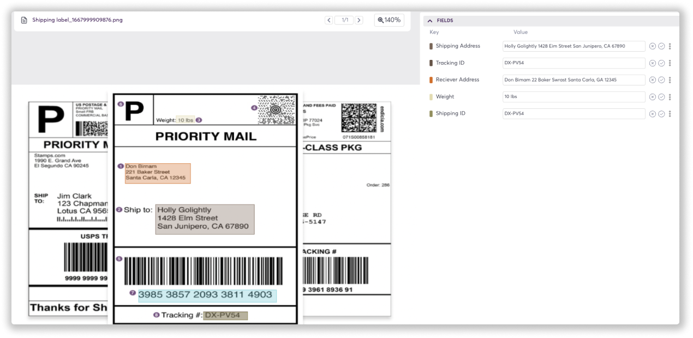Toggle approval on the Weight field
The height and width of the screenshot is (338, 693).
[x=661, y=96]
